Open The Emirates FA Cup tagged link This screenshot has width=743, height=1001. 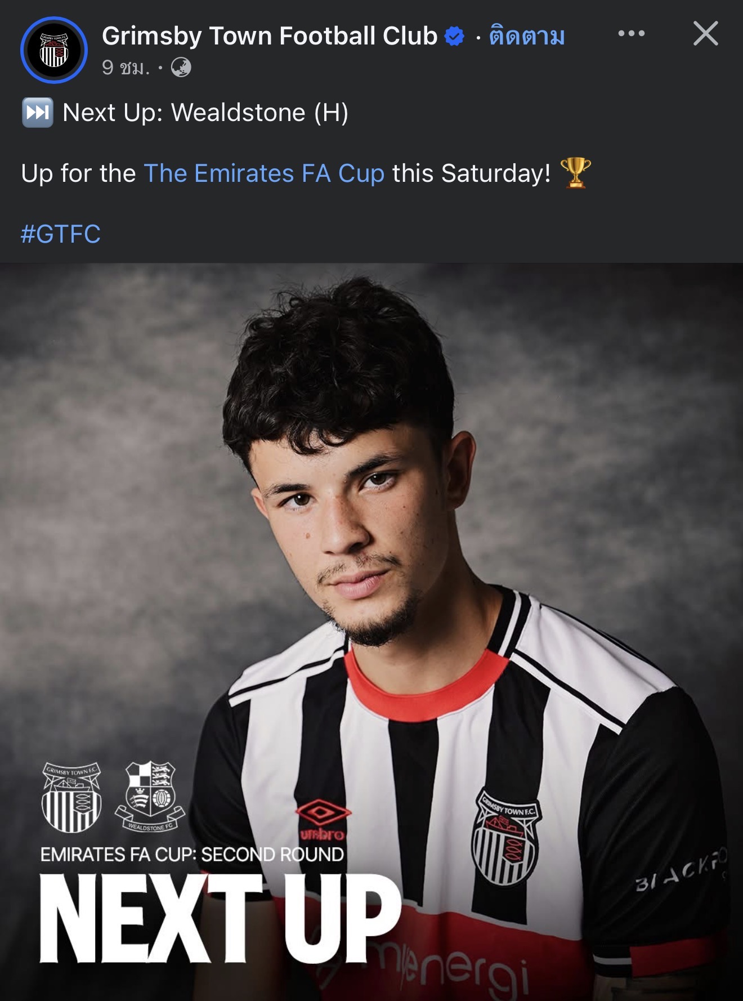click(x=264, y=173)
